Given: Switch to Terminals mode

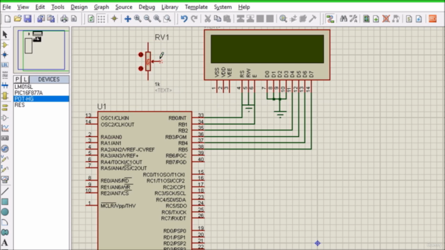Looking at the screenshot, I should [x=5, y=108].
